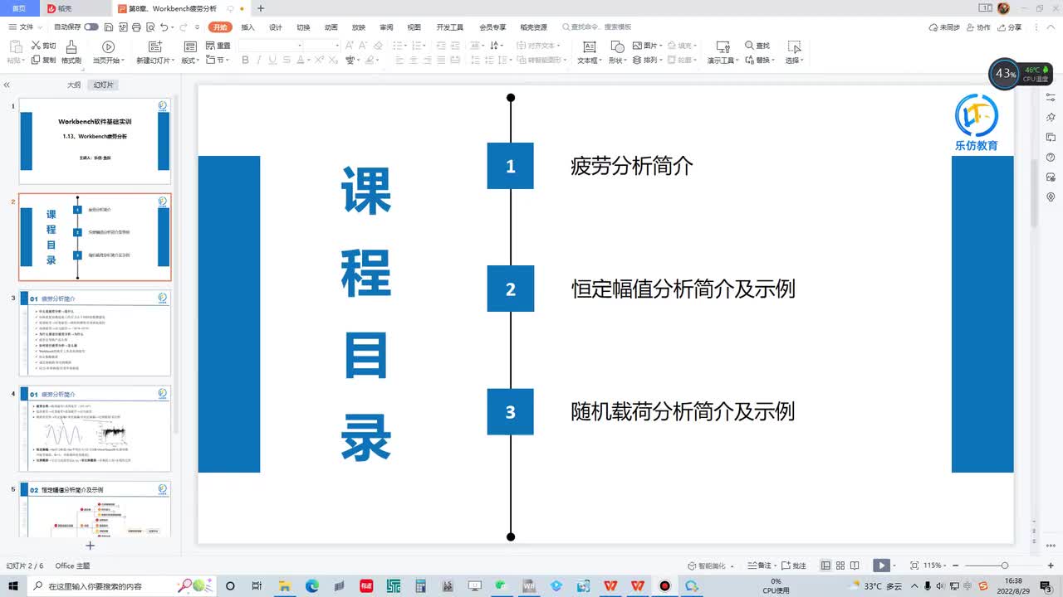Activate the 格式刷 format painter
The width and height of the screenshot is (1063, 597).
pyautogui.click(x=71, y=52)
